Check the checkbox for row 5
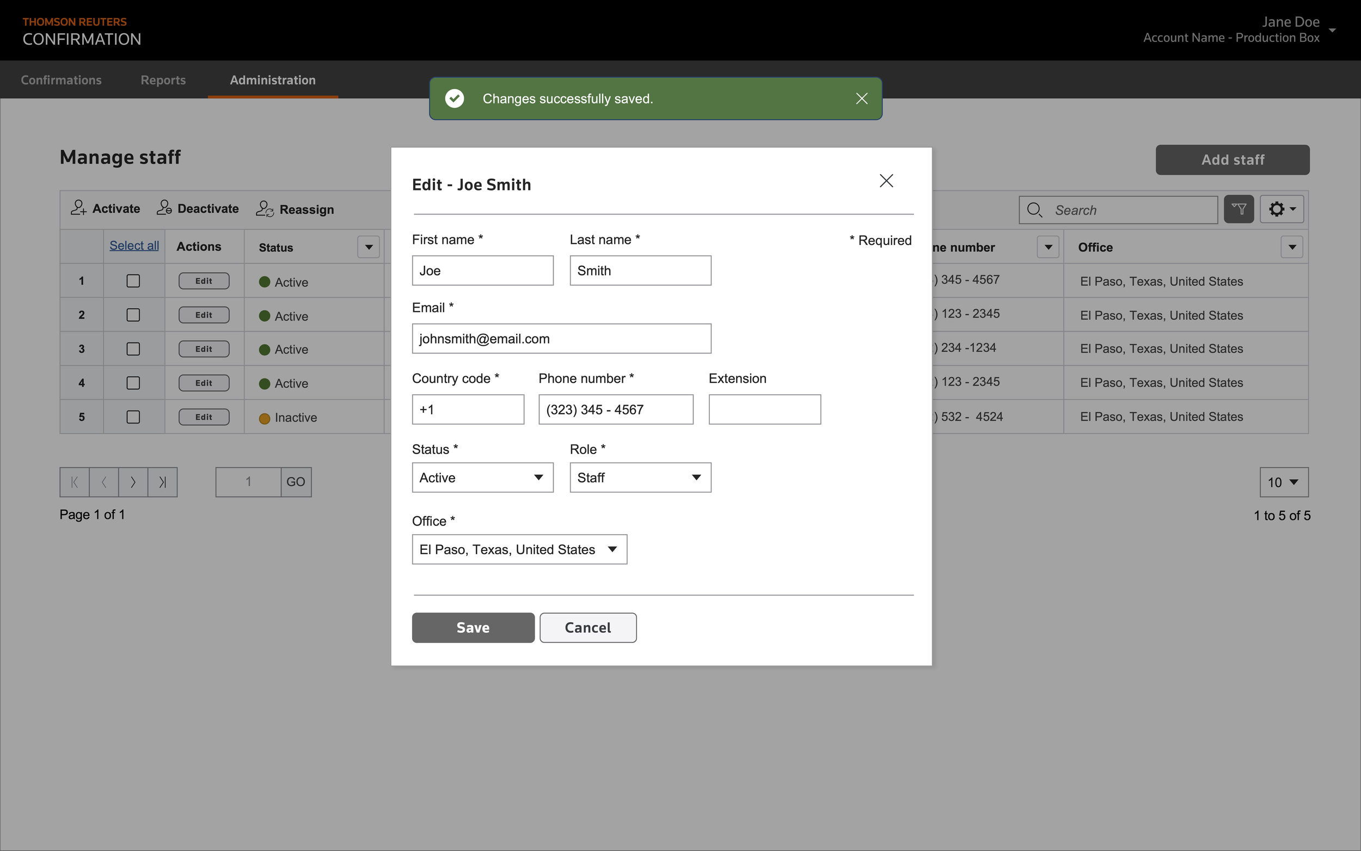 pyautogui.click(x=133, y=417)
